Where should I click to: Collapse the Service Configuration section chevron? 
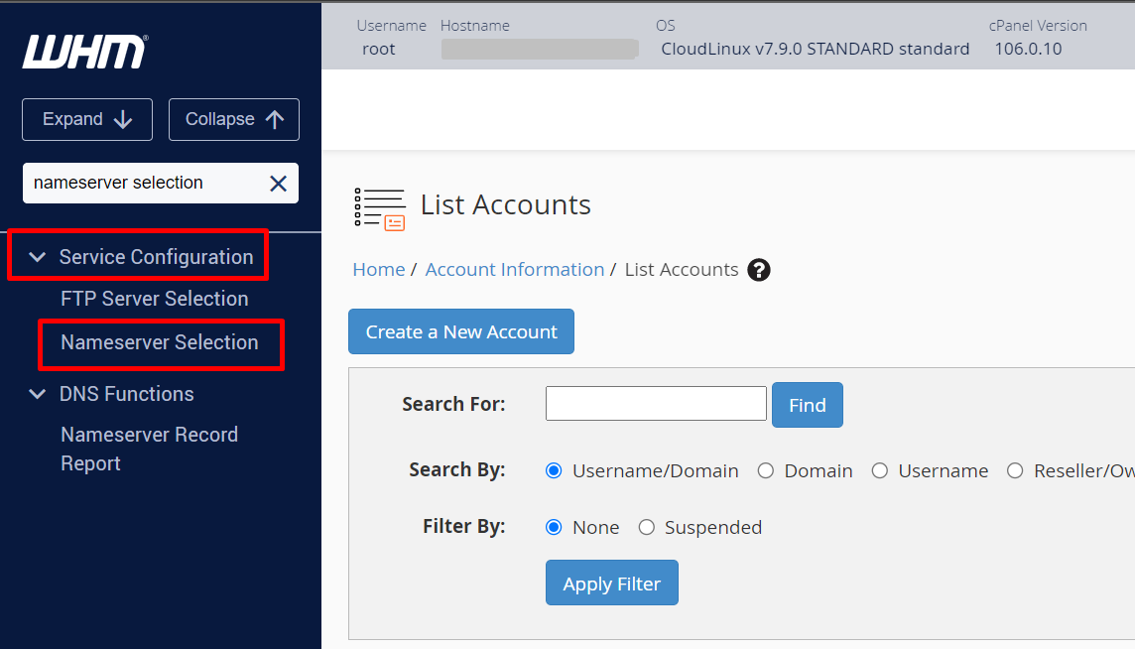37,256
